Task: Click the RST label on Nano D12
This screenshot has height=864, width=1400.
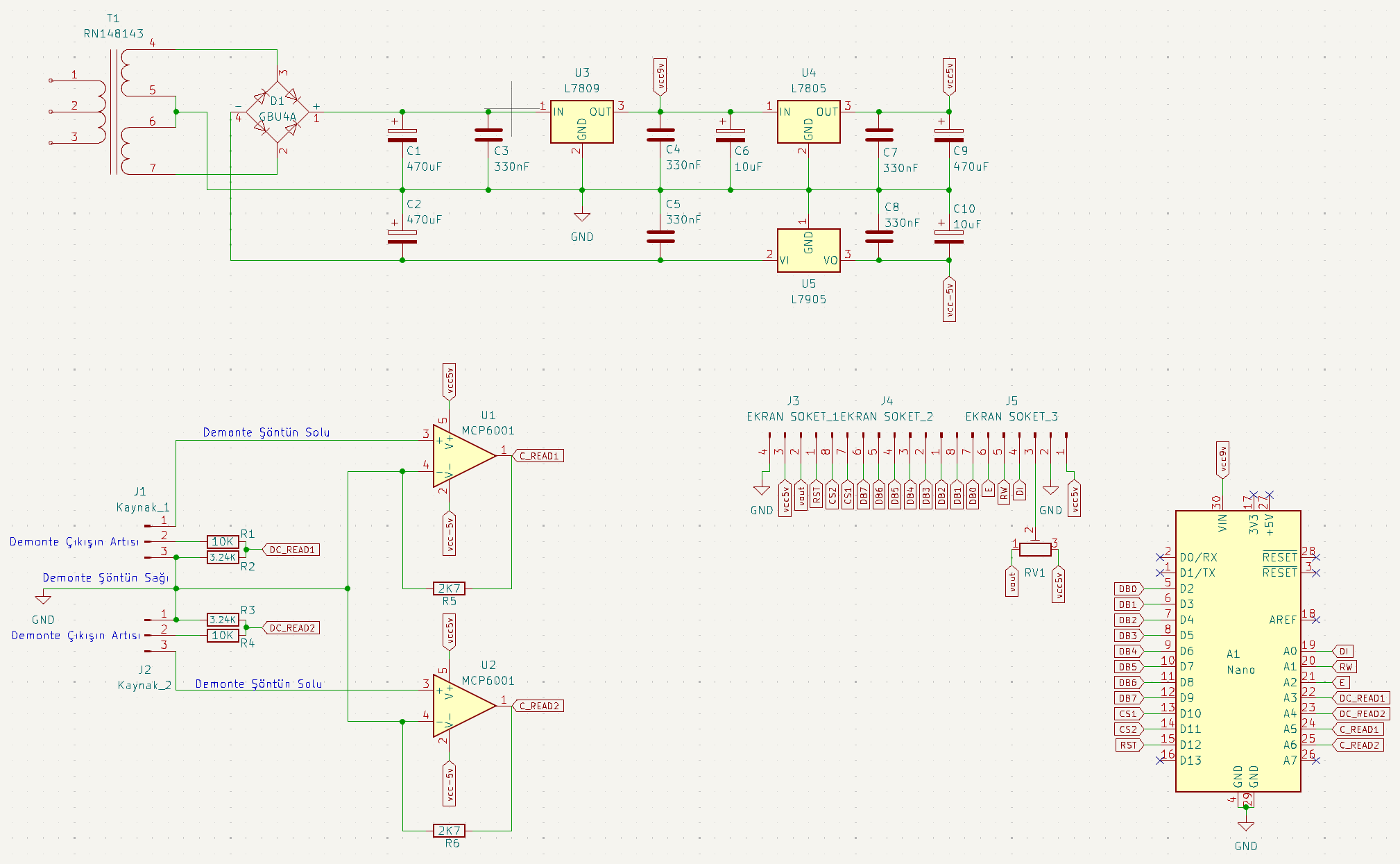Action: click(1129, 745)
